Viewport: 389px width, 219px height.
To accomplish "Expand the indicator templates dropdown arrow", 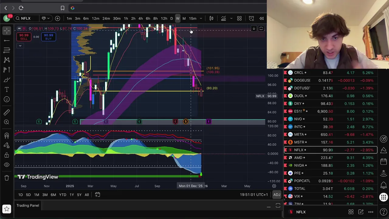I will (231, 19).
